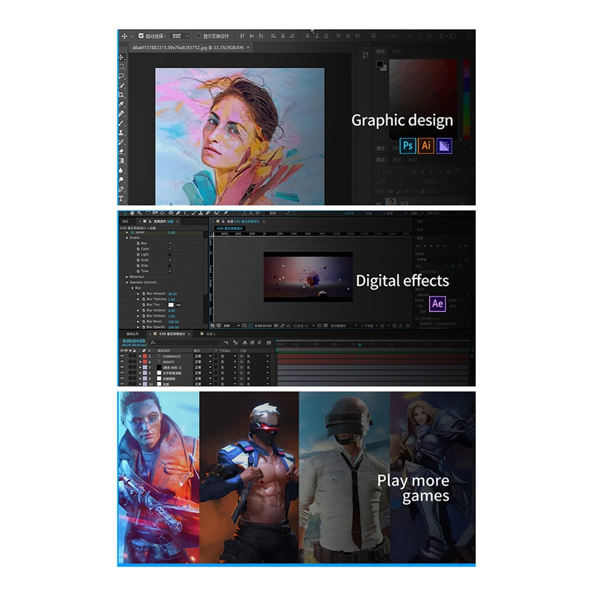Select the Clone Stamp tool
This screenshot has width=593, height=593.
pyautogui.click(x=121, y=133)
